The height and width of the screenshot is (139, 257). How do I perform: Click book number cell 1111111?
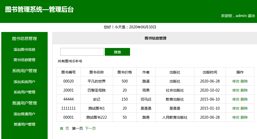point(68,108)
